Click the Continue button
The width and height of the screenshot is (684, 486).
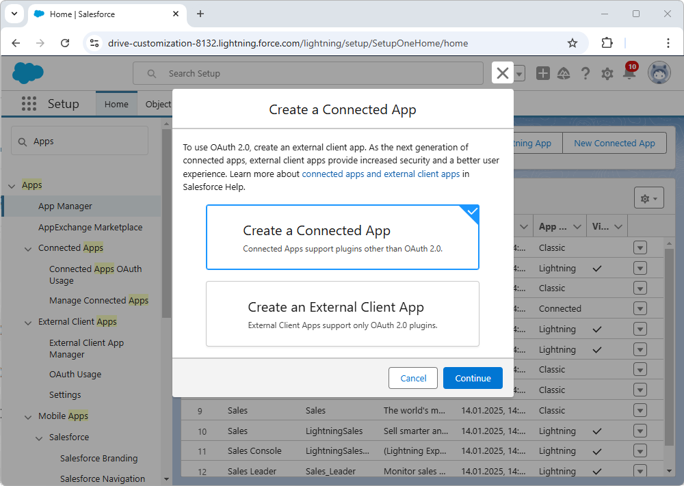(x=473, y=377)
